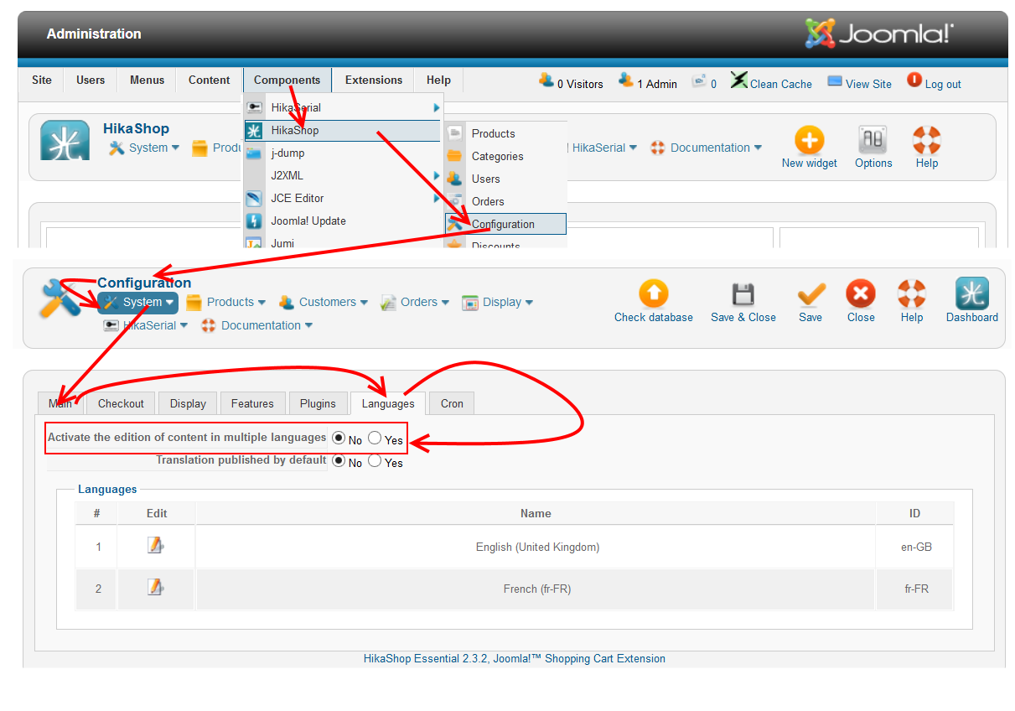The image size is (1015, 711).
Task: Set multiple languages edition to No
Action: pos(339,438)
